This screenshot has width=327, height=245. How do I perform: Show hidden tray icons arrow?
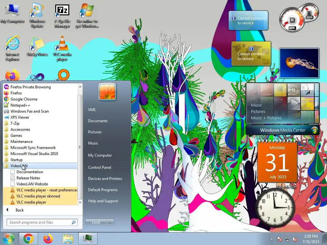click(x=271, y=239)
